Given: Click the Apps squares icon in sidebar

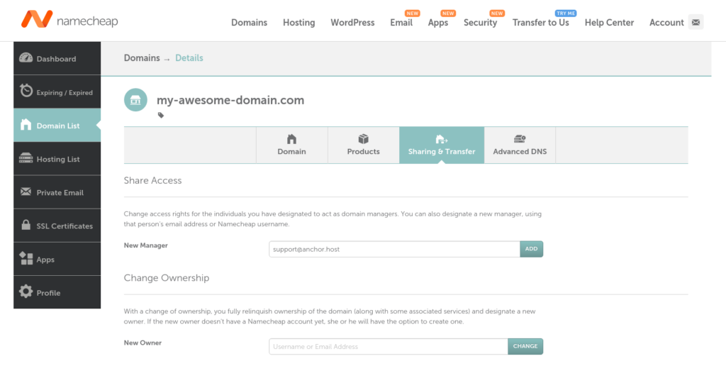Looking at the screenshot, I should click(26, 258).
